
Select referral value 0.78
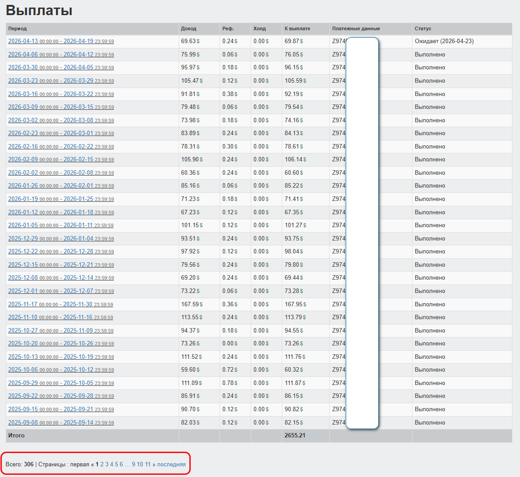pyautogui.click(x=230, y=382)
